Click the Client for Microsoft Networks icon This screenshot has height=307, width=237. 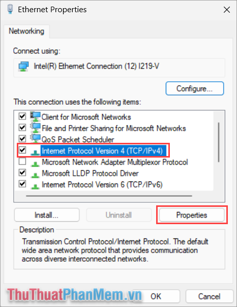point(35,117)
